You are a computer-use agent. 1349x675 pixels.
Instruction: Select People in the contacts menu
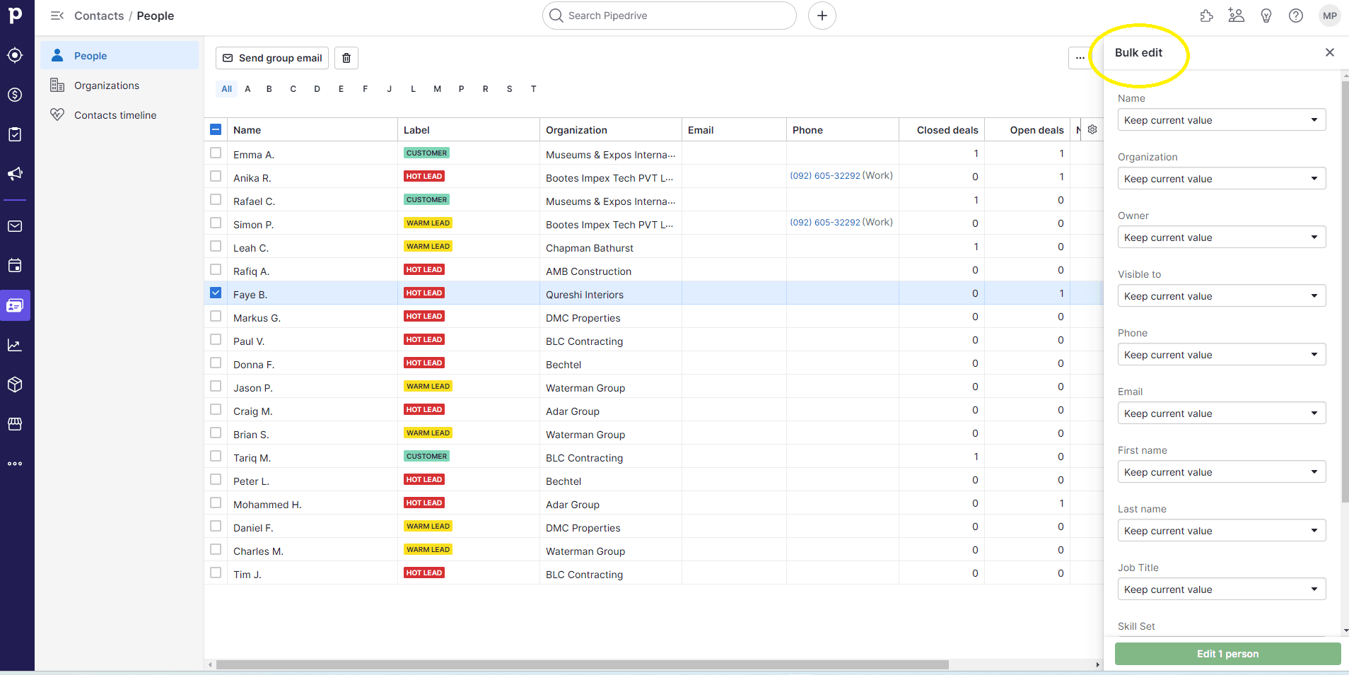(x=119, y=55)
